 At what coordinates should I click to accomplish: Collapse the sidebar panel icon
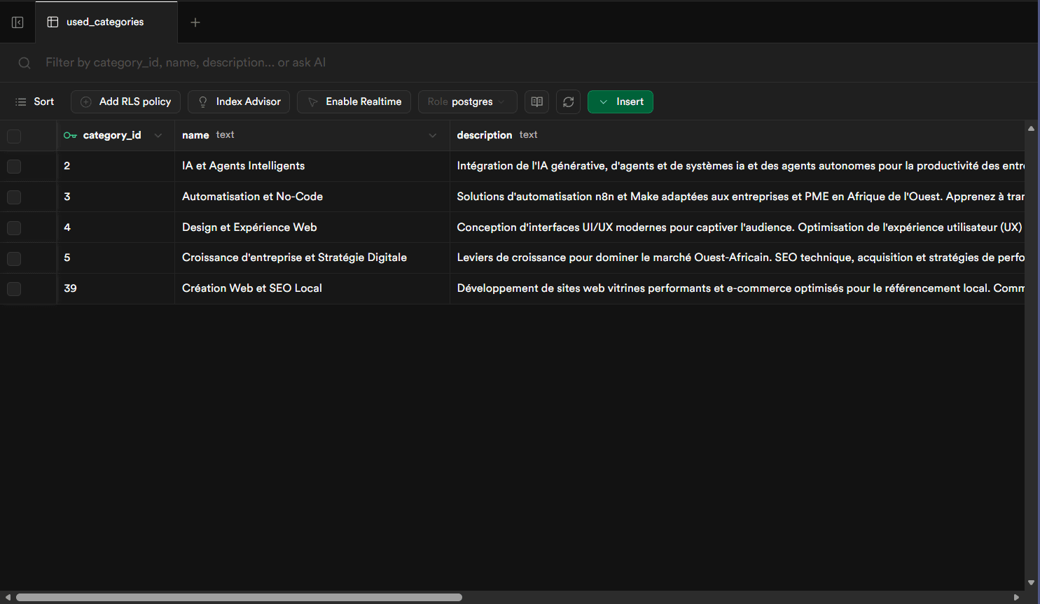(x=18, y=22)
